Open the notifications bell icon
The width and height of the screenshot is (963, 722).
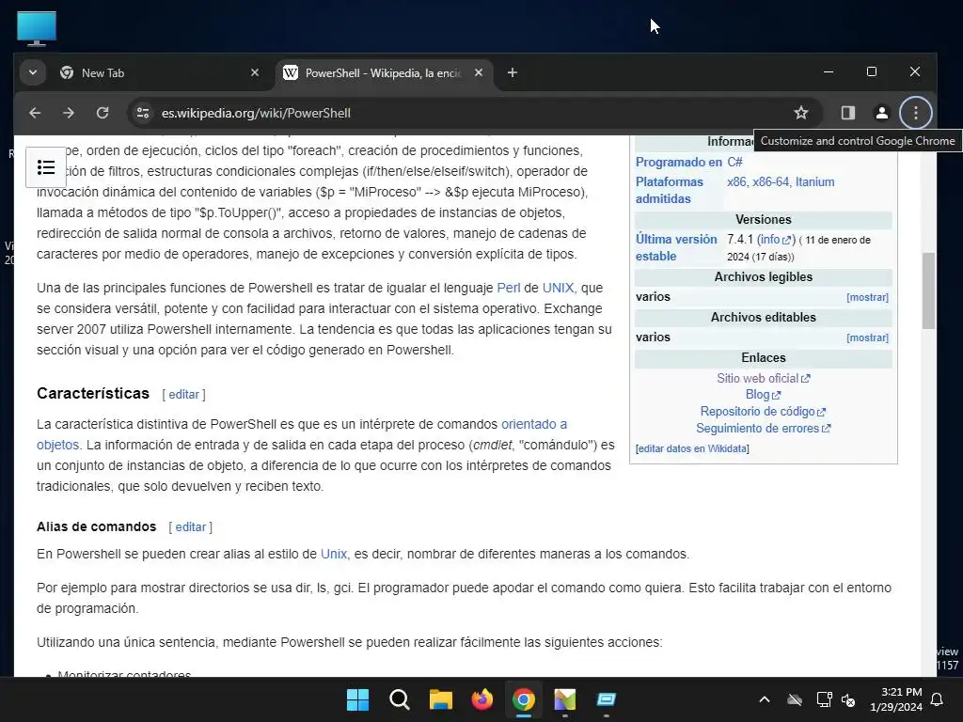coord(938,699)
